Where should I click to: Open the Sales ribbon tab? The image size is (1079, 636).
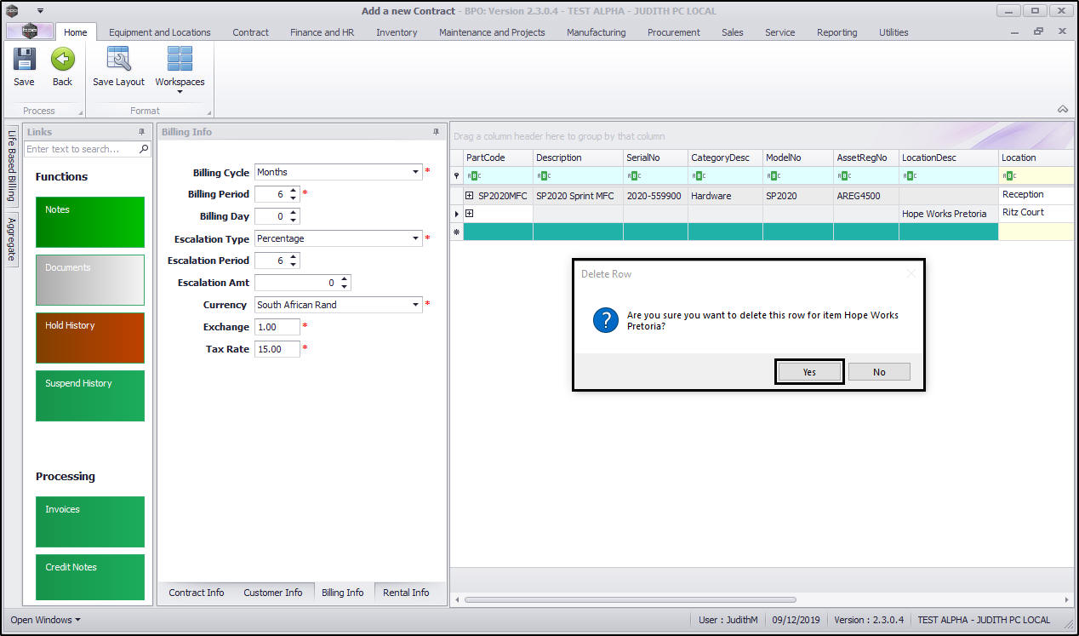coord(732,32)
